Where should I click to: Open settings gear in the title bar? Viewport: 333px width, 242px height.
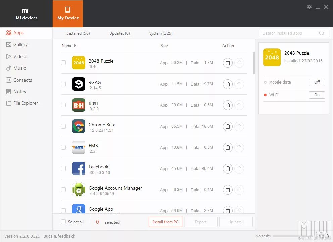(309, 7)
